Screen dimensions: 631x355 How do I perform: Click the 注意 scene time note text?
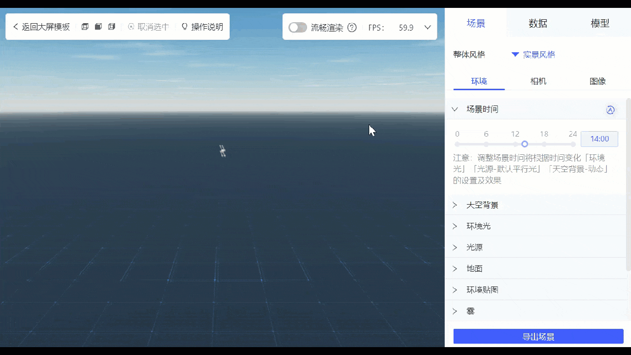531,169
